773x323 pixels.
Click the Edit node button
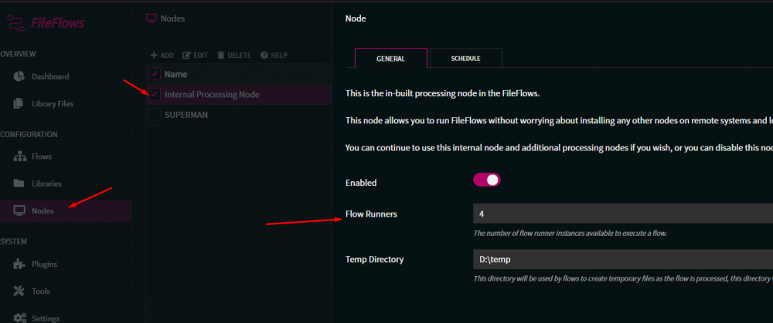[196, 55]
